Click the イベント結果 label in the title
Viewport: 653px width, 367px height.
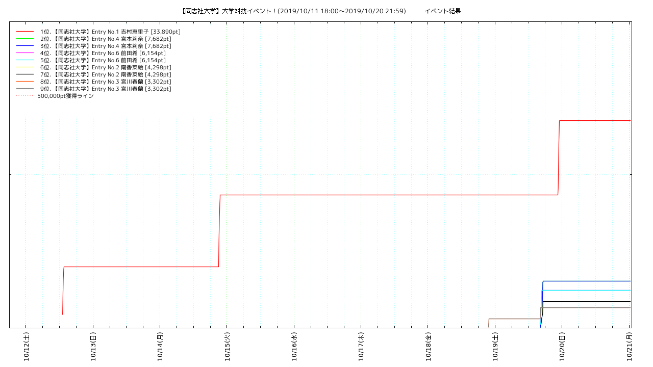pos(442,11)
